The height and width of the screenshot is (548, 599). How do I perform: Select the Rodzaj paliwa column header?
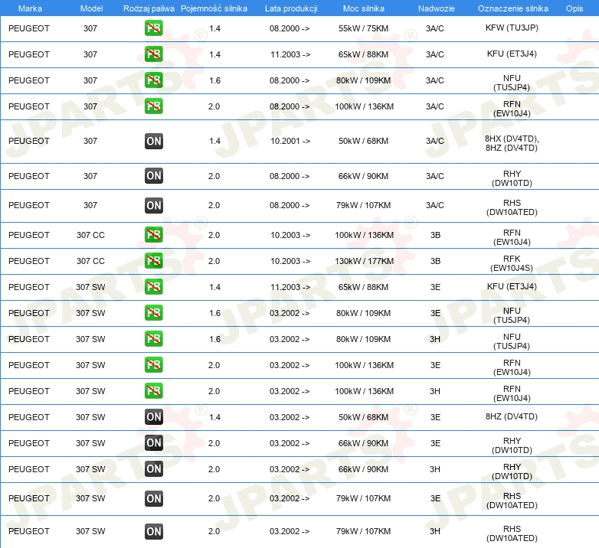[x=149, y=8]
